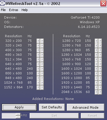Viewport: 107px width, 120px height.
Task: Decrease Hz for 512 x 384
Action: [x=38, y=60]
